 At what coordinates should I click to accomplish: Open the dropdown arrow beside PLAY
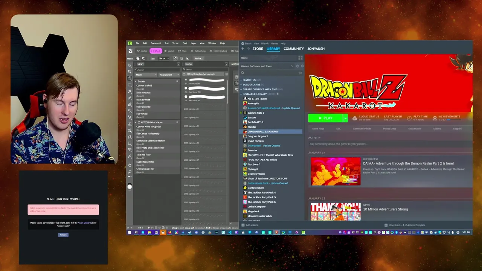[x=345, y=118]
